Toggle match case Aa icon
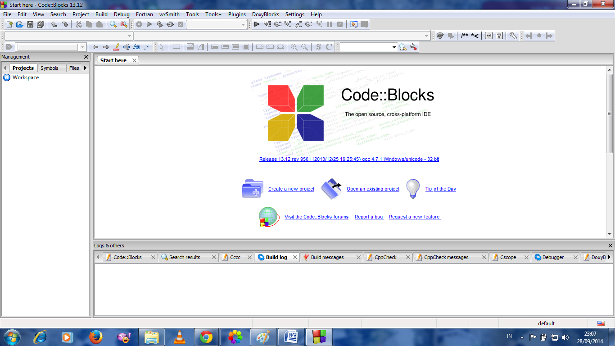 pos(137,47)
